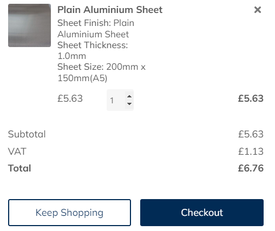Click the Subtotal label

(27, 134)
